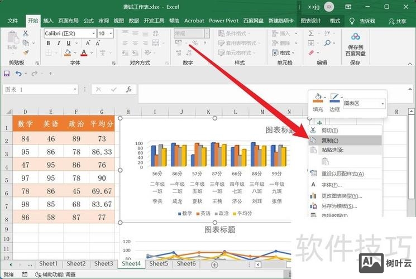Image resolution: width=416 pixels, height=279 pixels.
Task: Toggle Italic formatting
Action: [x=59, y=43]
